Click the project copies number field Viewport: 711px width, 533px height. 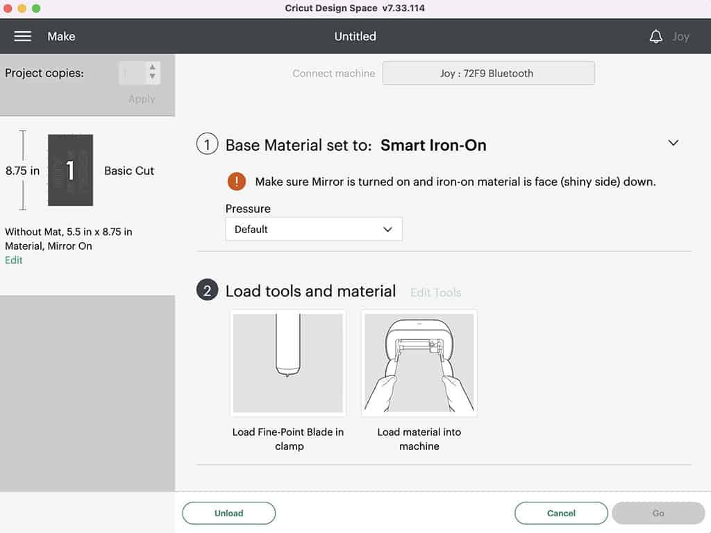[x=133, y=72]
